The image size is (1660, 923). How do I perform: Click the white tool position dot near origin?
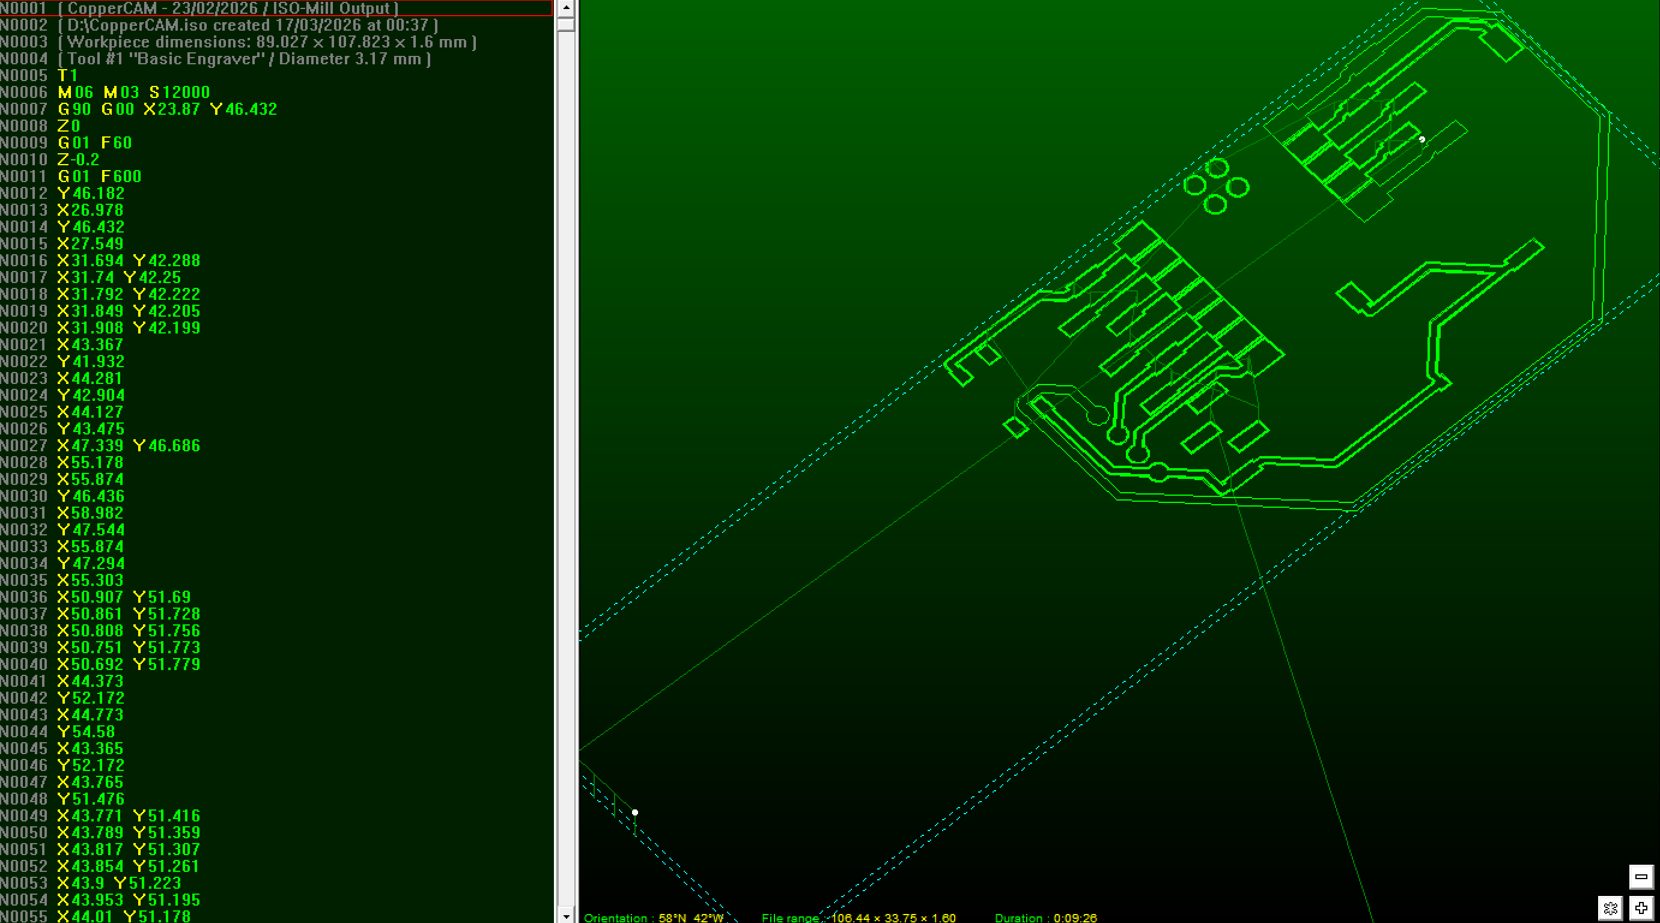[635, 812]
